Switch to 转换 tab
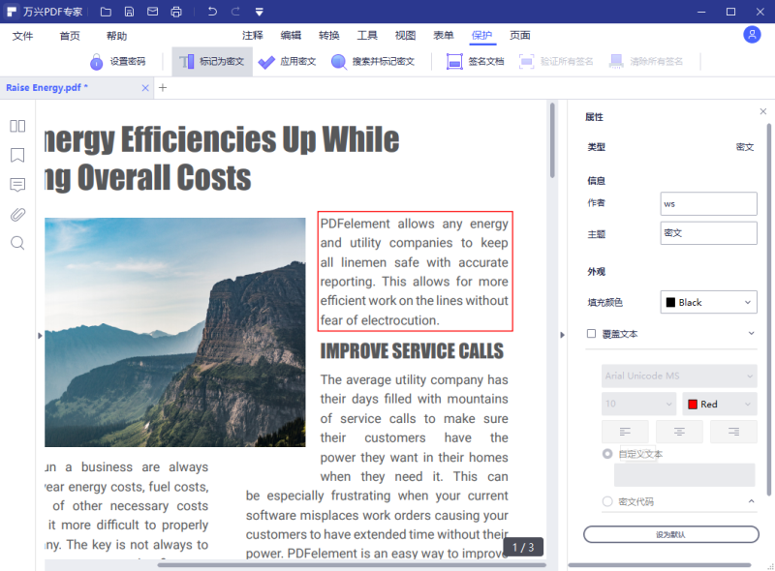Viewport: 775px width, 571px height. [x=329, y=35]
